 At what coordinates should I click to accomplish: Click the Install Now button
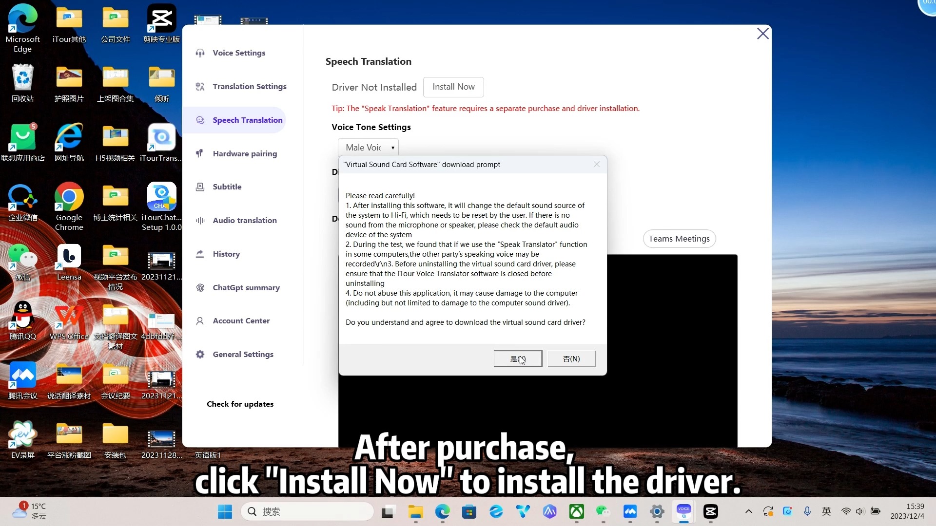(x=453, y=87)
